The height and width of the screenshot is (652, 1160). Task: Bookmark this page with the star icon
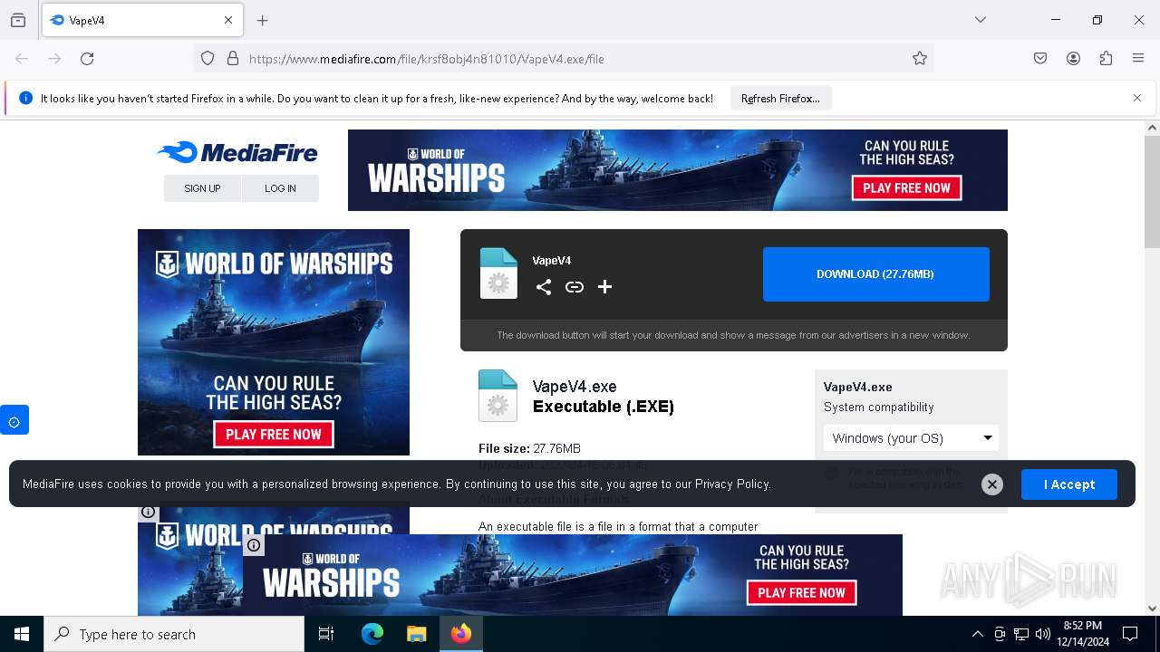(x=920, y=59)
